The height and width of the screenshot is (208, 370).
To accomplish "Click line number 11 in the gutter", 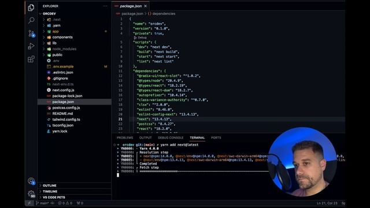I will click(121, 71).
